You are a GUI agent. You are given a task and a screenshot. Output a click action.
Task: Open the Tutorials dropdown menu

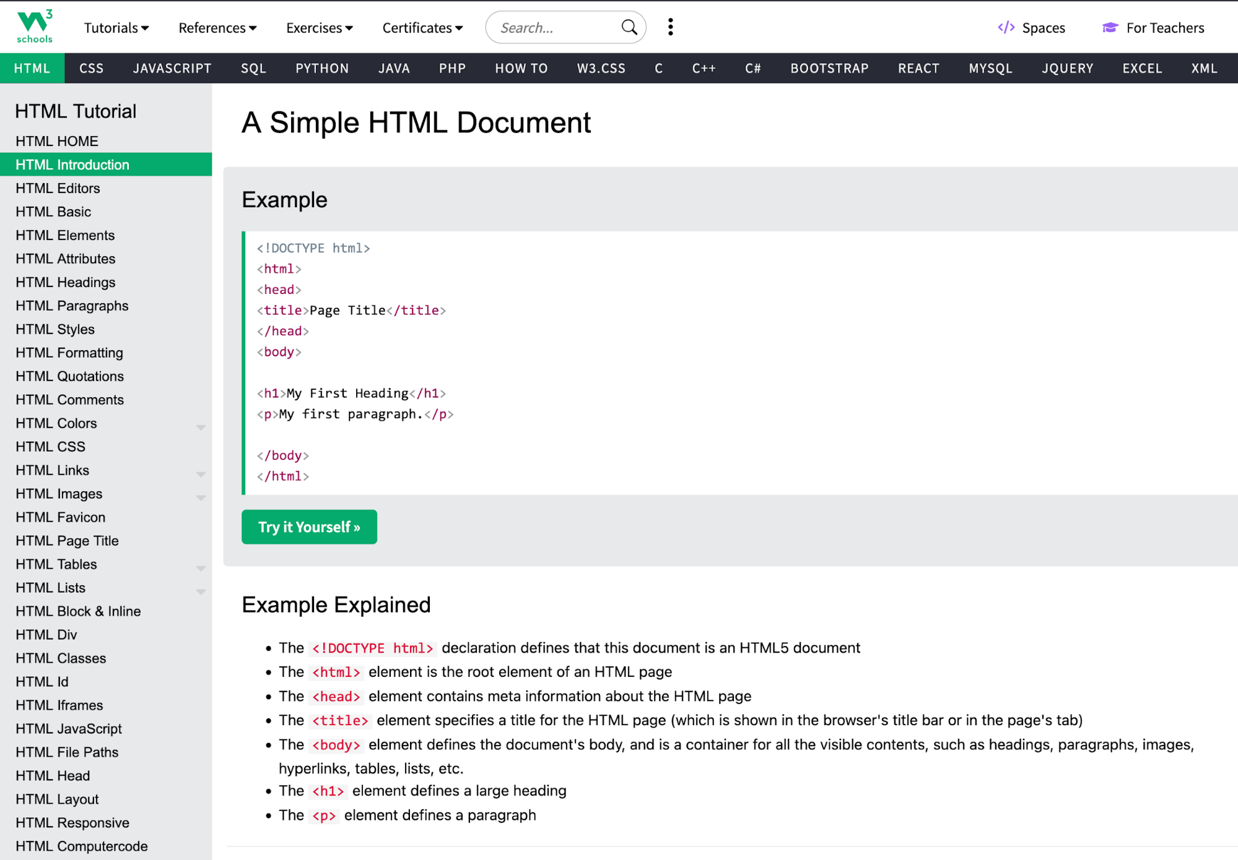(116, 28)
